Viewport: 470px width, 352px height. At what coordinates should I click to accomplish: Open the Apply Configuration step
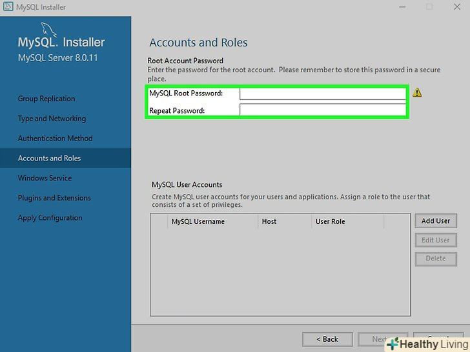50,218
